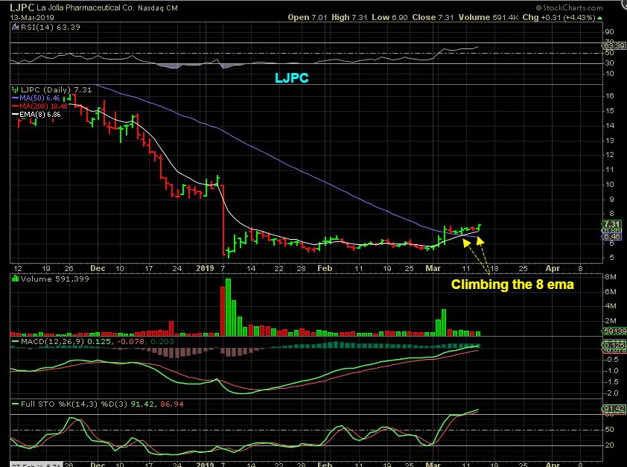Click the RSI indicator icon beside RSI(14)

[x=15, y=28]
